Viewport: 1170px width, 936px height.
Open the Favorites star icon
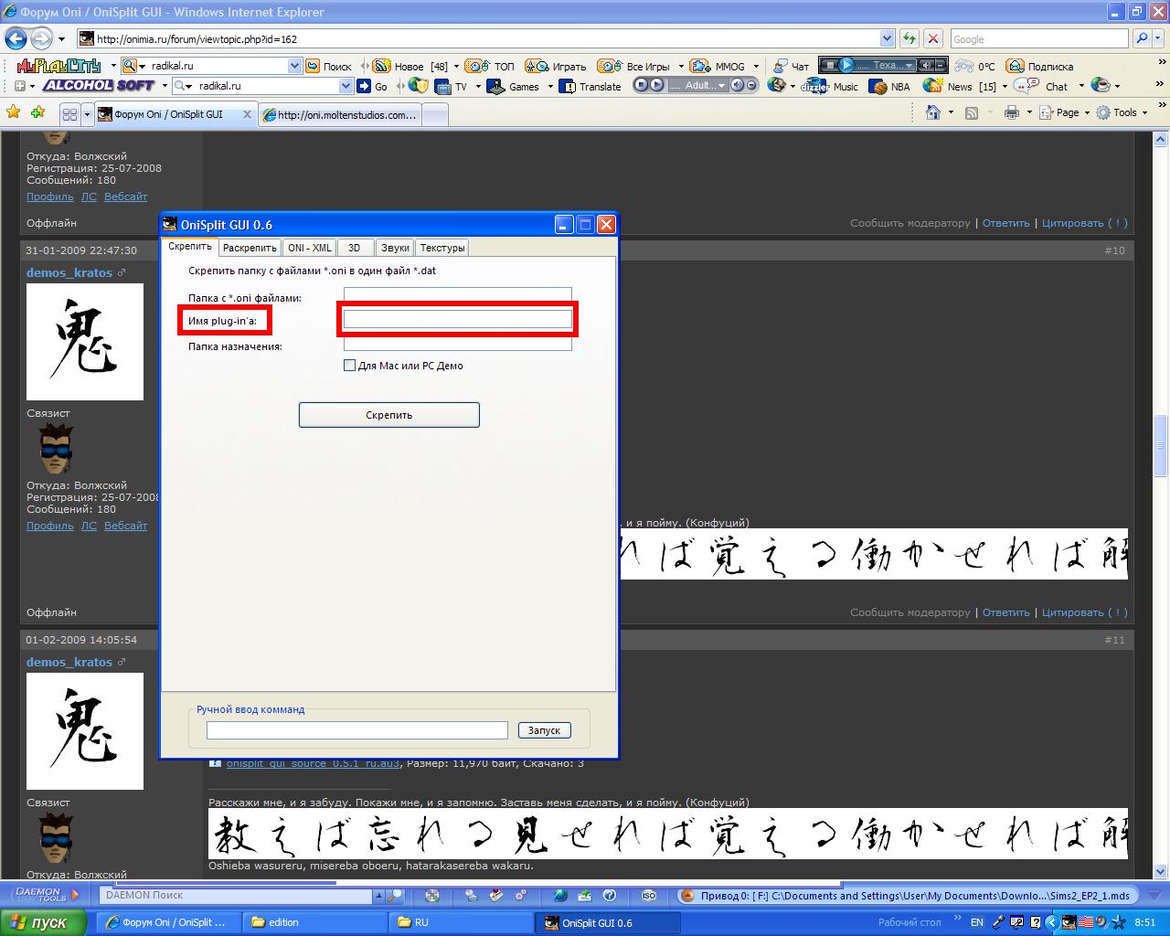[14, 112]
